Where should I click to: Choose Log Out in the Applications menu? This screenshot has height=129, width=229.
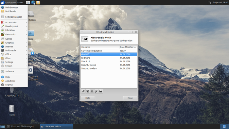(x=14, y=85)
